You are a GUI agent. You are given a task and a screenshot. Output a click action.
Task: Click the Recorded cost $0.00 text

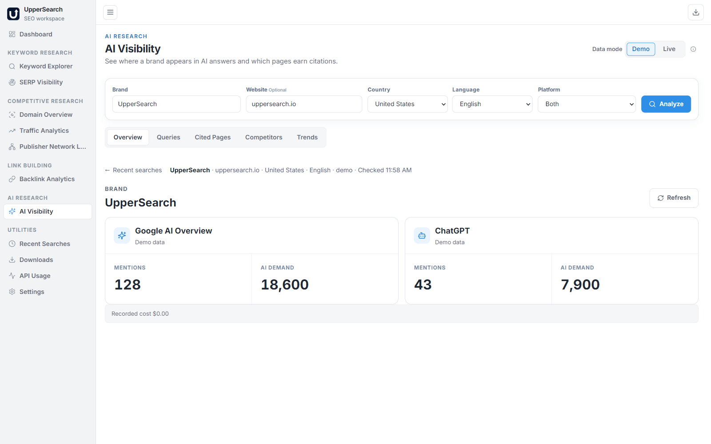(140, 313)
